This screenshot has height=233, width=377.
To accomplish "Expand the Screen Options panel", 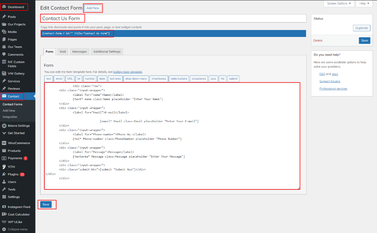I will pyautogui.click(x=339, y=3).
